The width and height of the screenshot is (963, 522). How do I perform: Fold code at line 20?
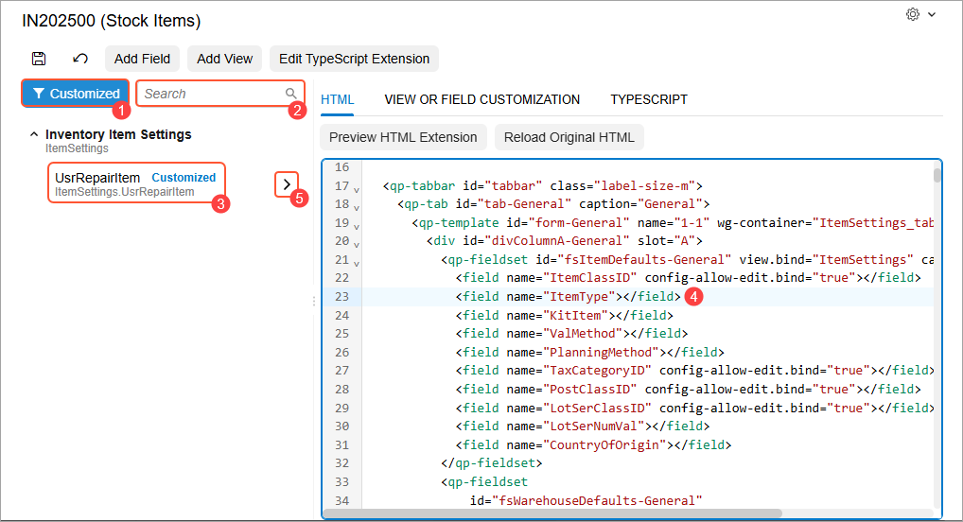[357, 244]
